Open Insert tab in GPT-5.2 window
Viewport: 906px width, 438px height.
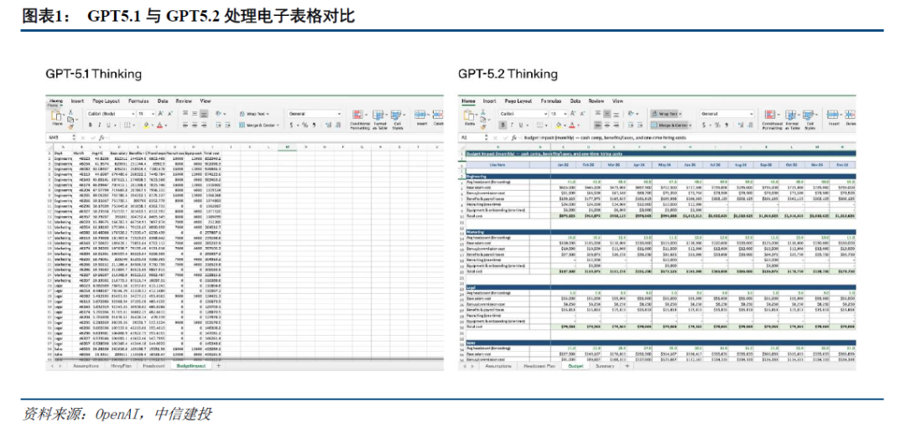point(489,101)
